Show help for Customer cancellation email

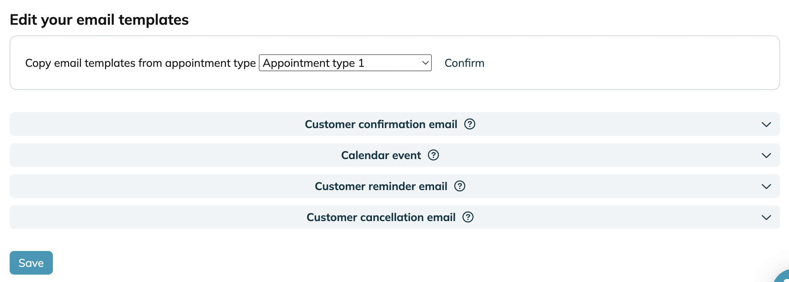[x=468, y=217]
